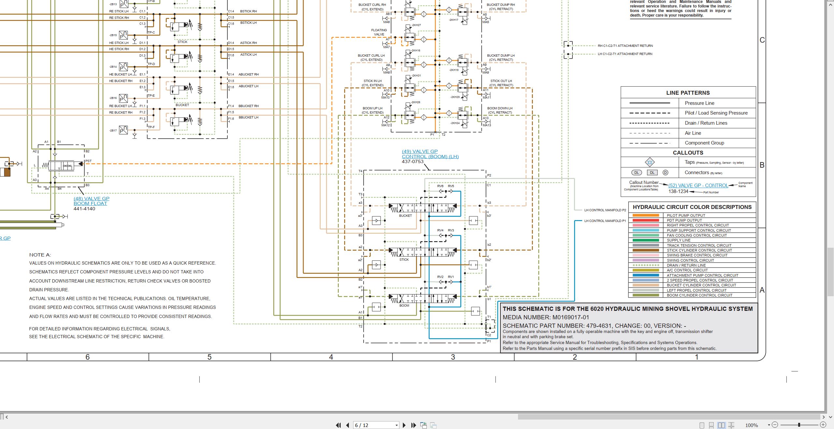Switch to two-page facing layout
The image size is (834, 429).
point(722,425)
